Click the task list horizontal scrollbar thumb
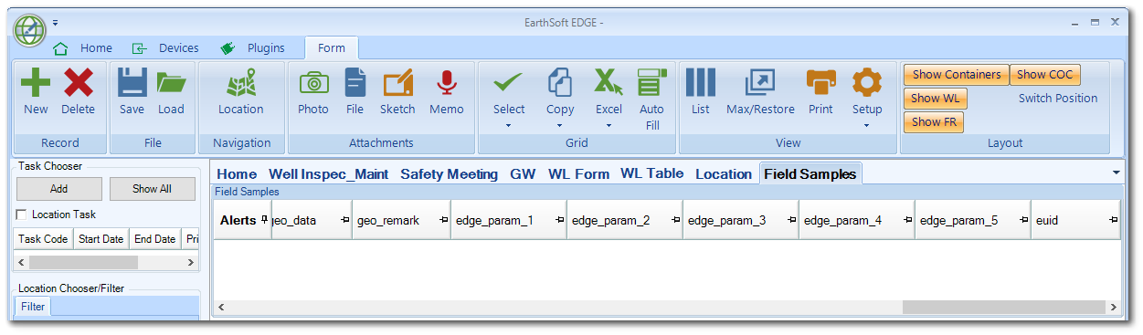This screenshot has height=335, width=1143. (x=83, y=262)
